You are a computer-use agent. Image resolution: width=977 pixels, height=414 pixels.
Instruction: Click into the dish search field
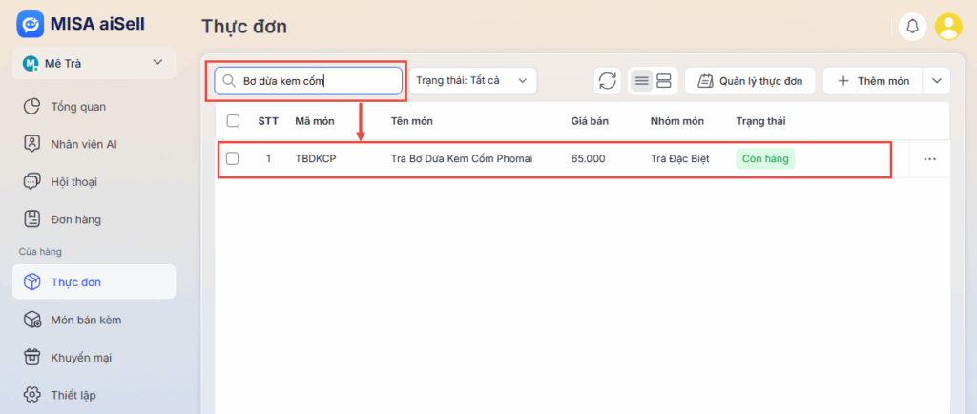tap(315, 81)
